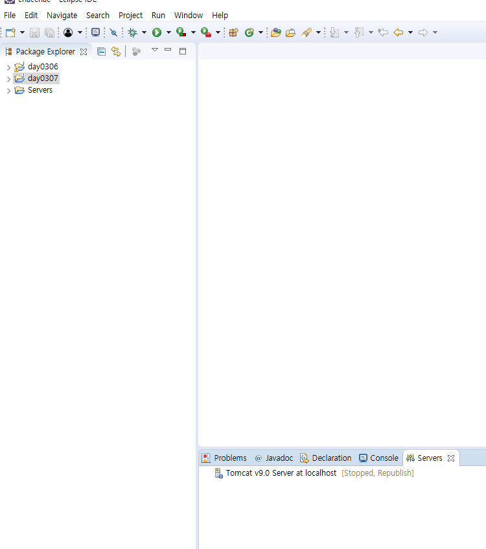Viewport: 486px width, 549px height.
Task: Open the Search flashlight dropdown arrow
Action: [x=318, y=32]
